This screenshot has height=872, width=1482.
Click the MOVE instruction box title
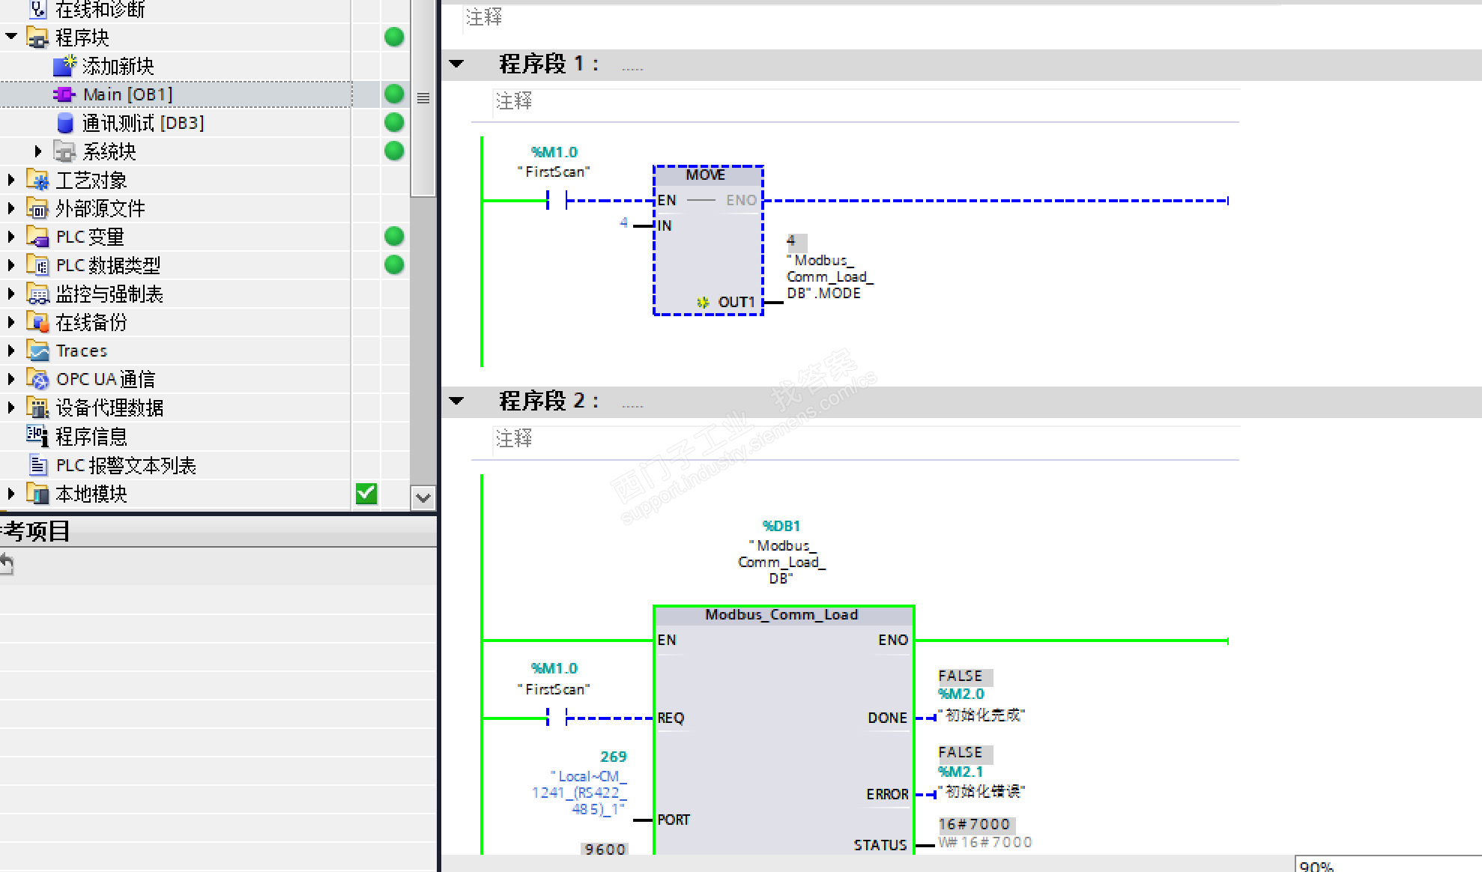[706, 175]
